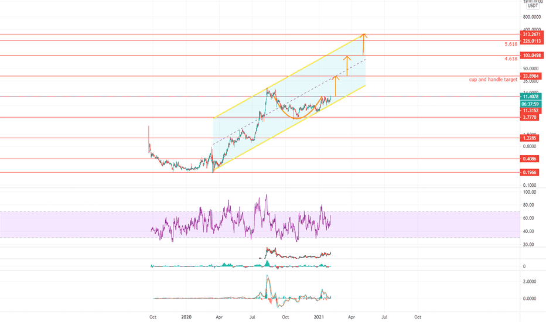Click the 0.4086 price level label
Screen dimensions: 546x322
pos(529,159)
